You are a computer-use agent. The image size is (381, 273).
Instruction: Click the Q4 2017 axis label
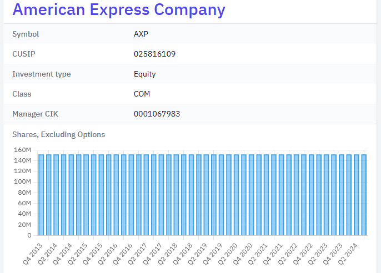pos(153,254)
